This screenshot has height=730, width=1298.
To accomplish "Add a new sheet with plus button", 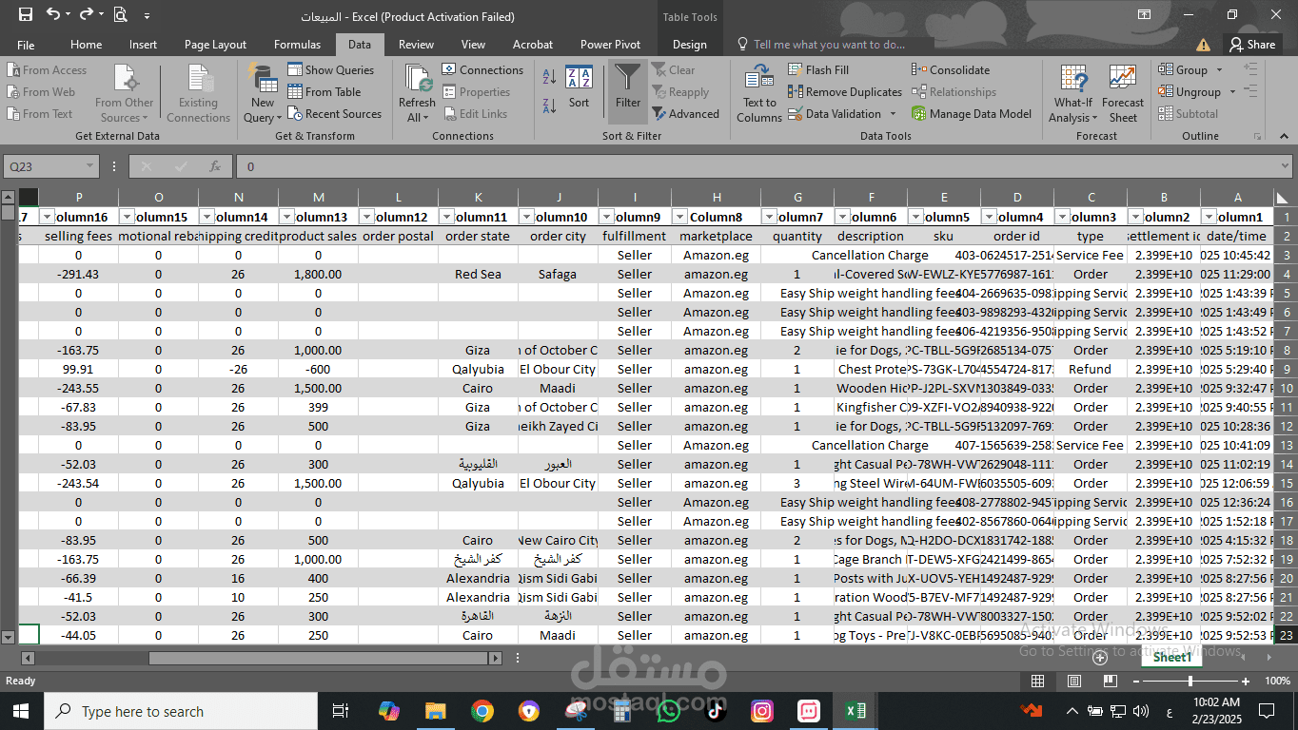I will coord(1100,657).
